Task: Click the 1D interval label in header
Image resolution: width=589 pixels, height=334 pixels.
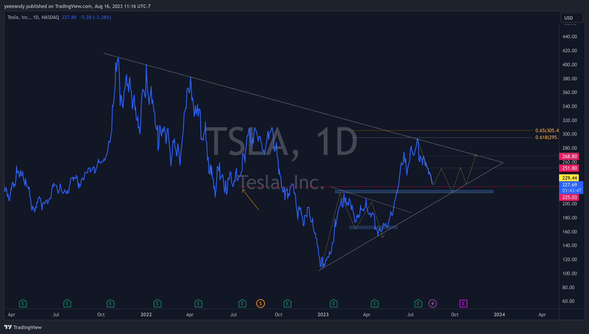Action: coord(36,17)
